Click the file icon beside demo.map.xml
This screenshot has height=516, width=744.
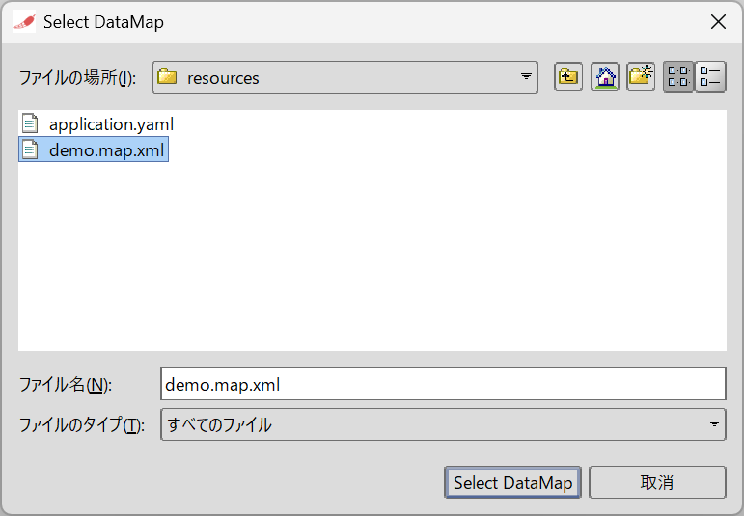[30, 149]
